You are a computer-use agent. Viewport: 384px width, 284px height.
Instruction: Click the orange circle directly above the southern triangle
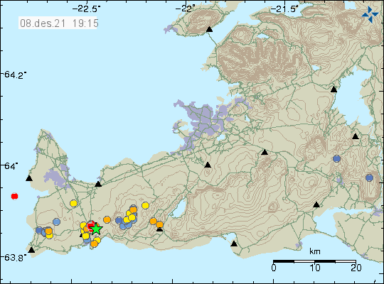pyautogui.click(x=160, y=224)
